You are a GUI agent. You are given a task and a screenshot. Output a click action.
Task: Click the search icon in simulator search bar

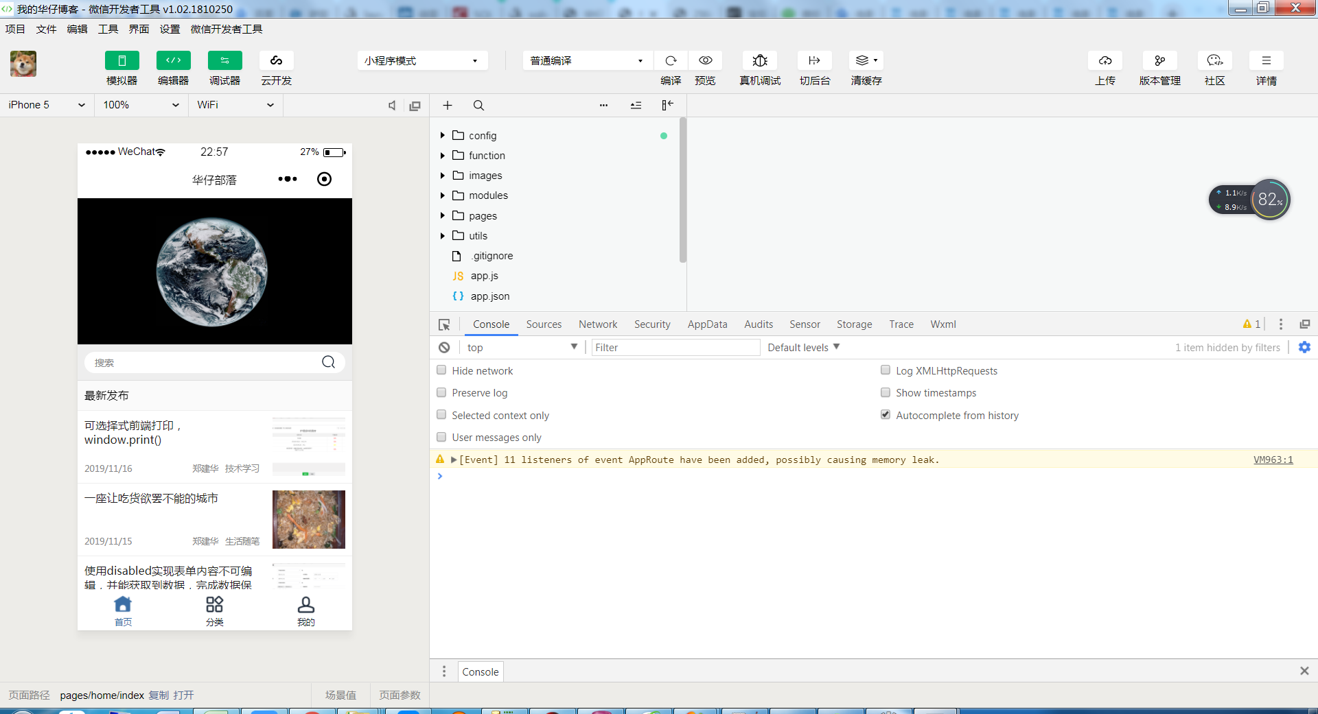coord(328,362)
